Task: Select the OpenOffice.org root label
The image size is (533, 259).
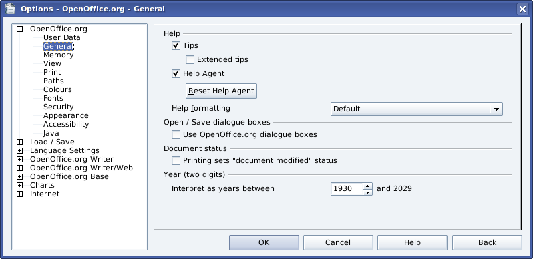Action: point(59,29)
